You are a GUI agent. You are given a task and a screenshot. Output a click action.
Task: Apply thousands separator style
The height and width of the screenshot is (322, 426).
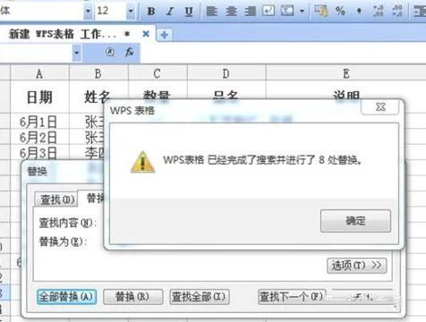pos(359,11)
